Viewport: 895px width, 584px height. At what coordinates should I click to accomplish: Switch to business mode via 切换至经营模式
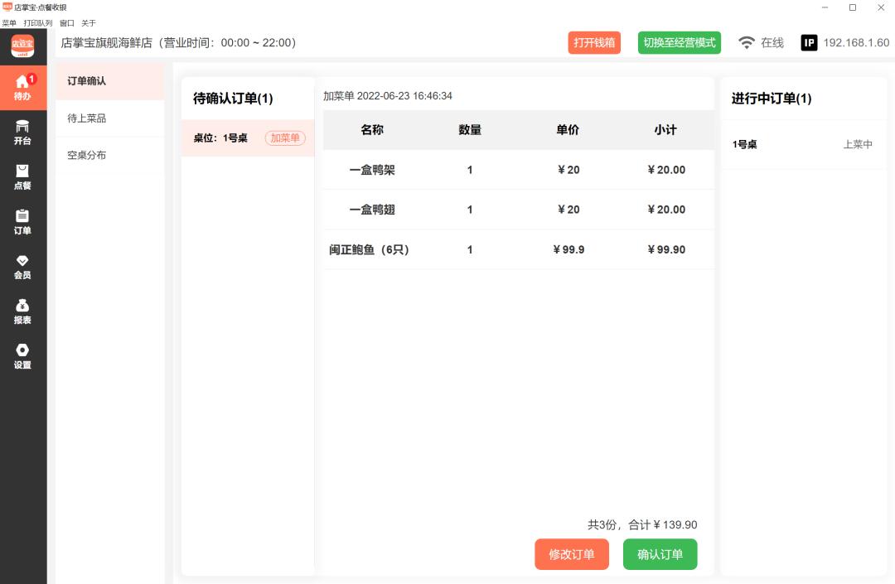(679, 41)
